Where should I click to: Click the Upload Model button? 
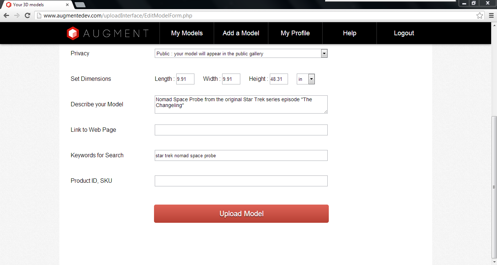tap(241, 214)
